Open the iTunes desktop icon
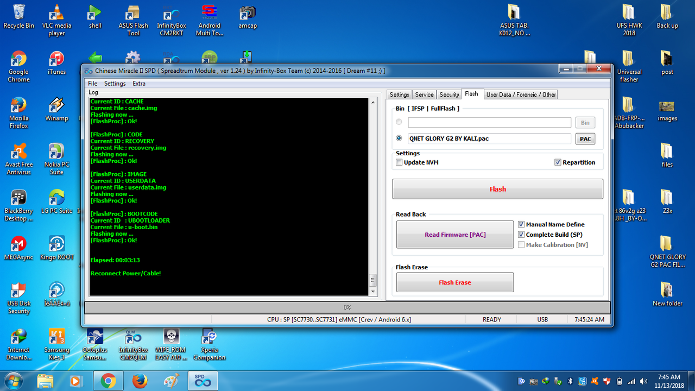Image resolution: width=695 pixels, height=391 pixels. [x=56, y=62]
